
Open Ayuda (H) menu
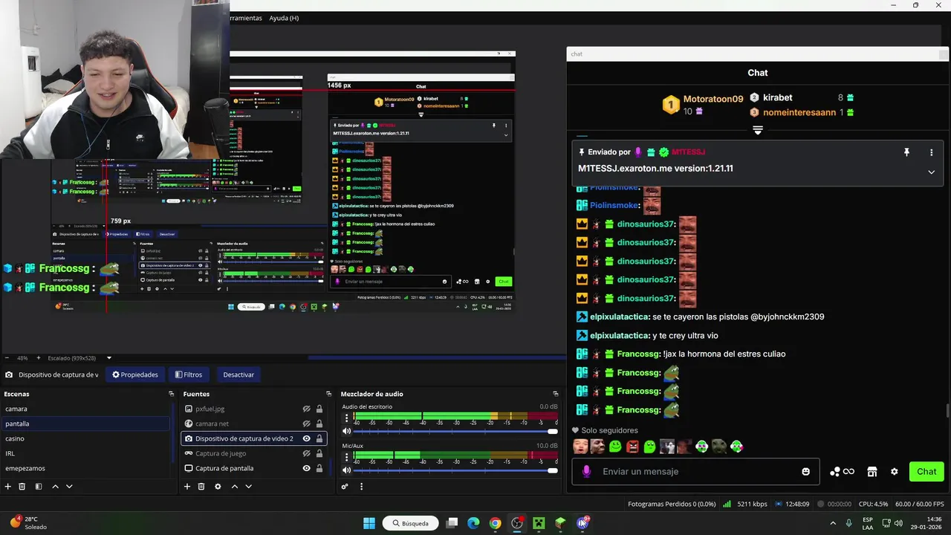pos(284,18)
